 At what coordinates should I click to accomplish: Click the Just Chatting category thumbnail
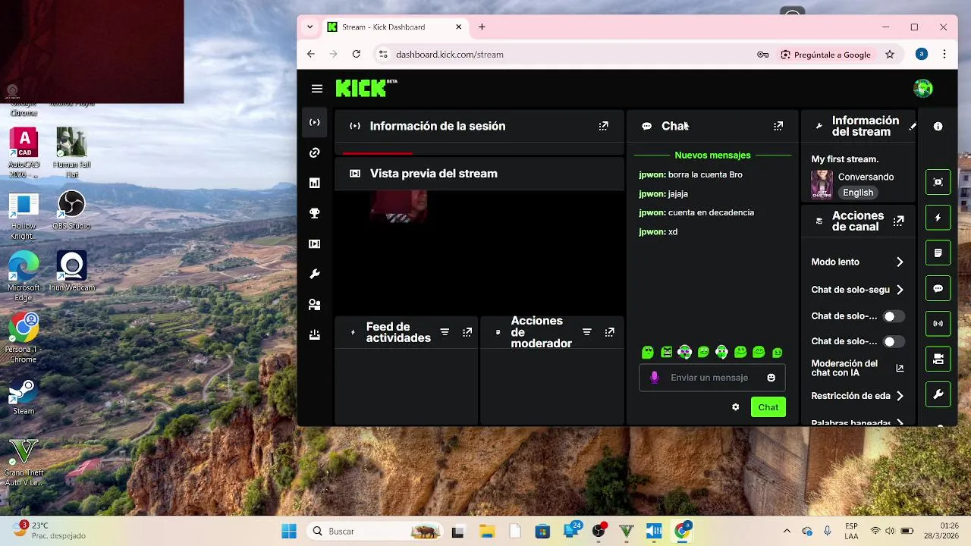(822, 184)
